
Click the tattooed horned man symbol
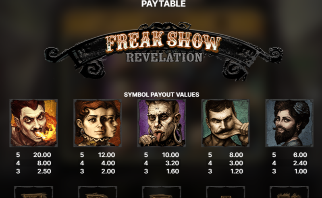tap(162, 123)
